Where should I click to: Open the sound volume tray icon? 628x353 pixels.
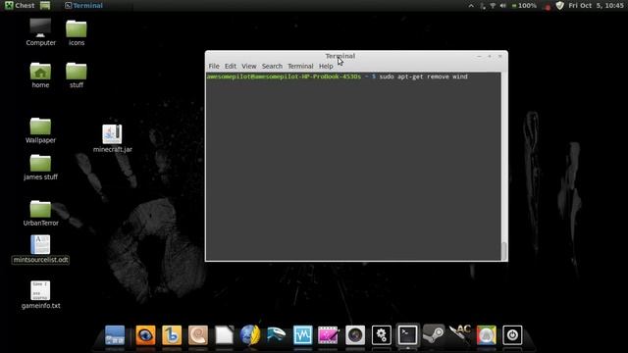point(502,6)
